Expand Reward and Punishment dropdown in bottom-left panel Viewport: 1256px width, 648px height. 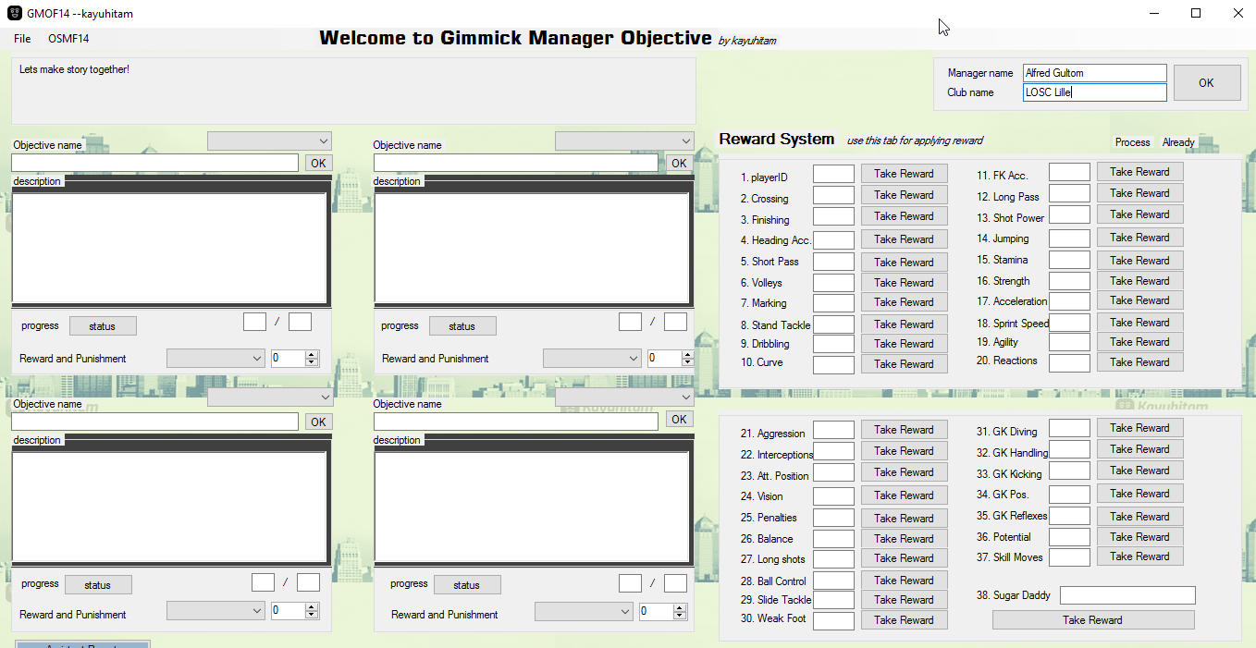click(x=215, y=611)
